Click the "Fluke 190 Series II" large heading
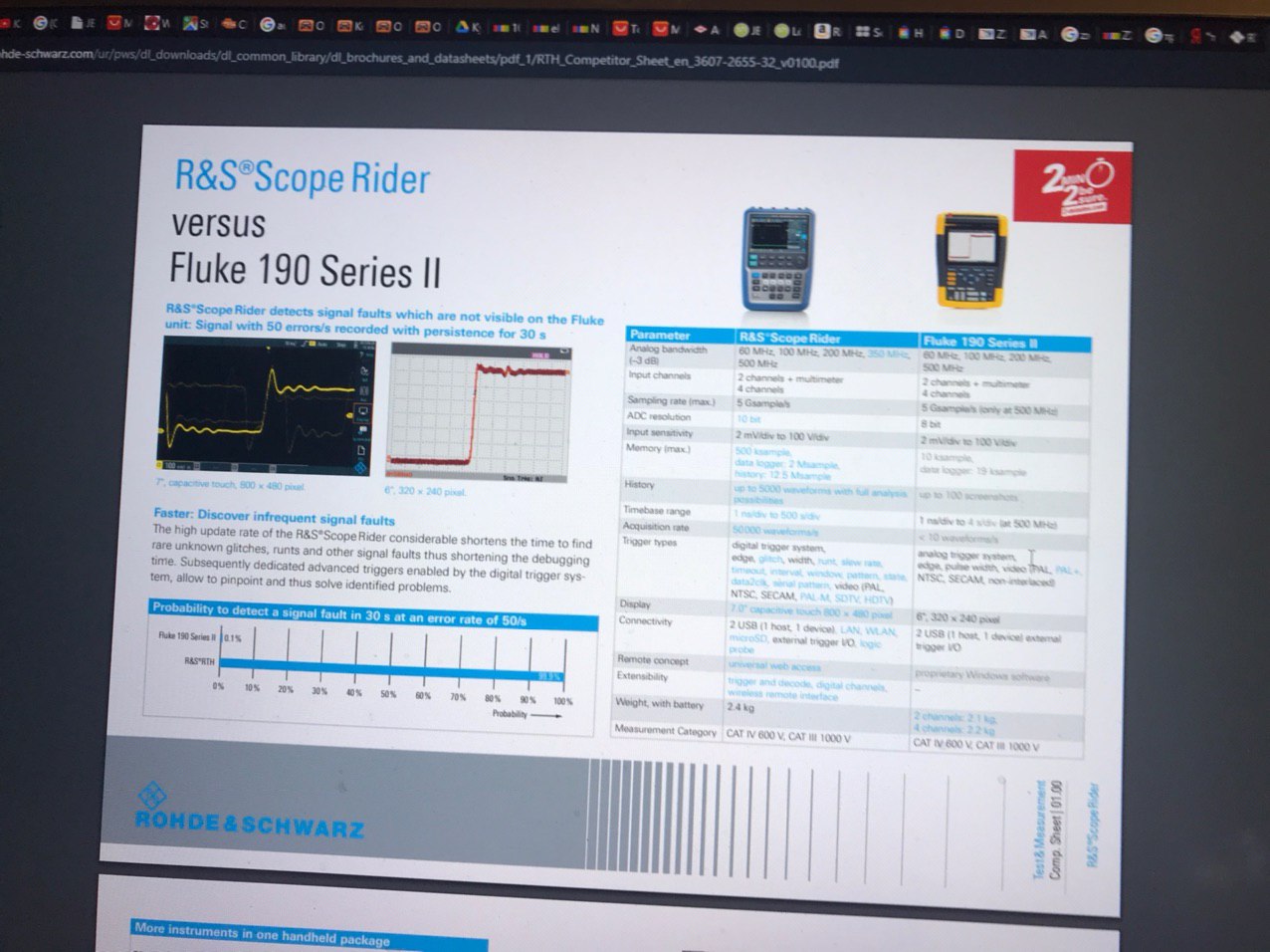This screenshot has width=1270, height=952. (x=305, y=270)
